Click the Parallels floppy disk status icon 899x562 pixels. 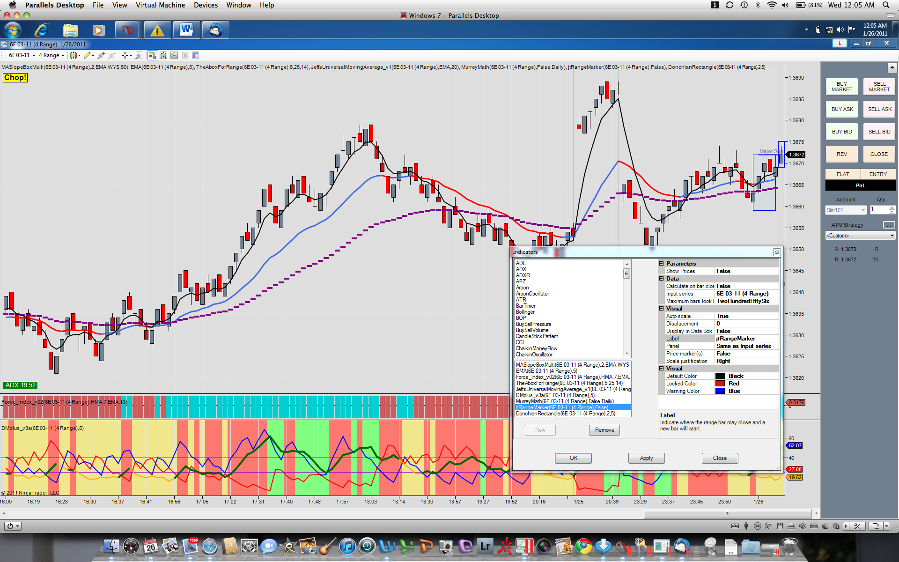pyautogui.click(x=780, y=526)
